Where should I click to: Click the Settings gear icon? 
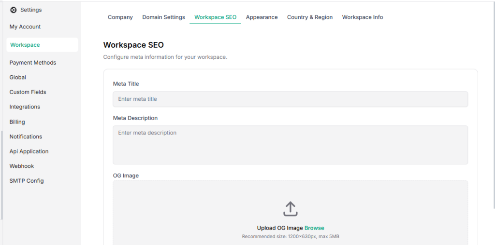[x=13, y=10]
